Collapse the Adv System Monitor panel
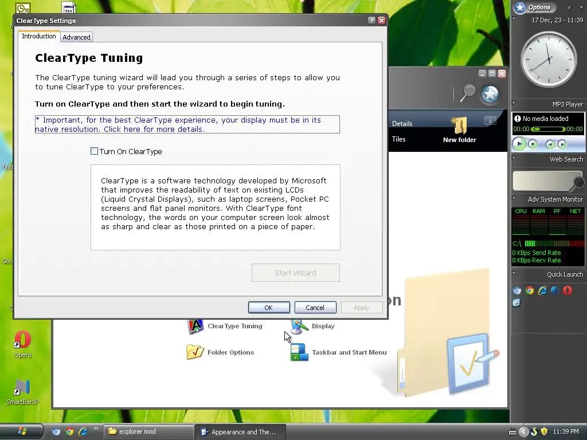 (x=514, y=198)
